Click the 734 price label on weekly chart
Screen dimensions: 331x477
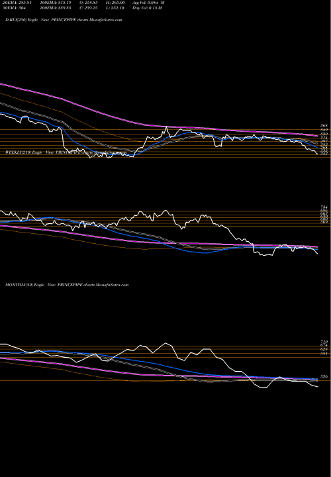(324, 207)
